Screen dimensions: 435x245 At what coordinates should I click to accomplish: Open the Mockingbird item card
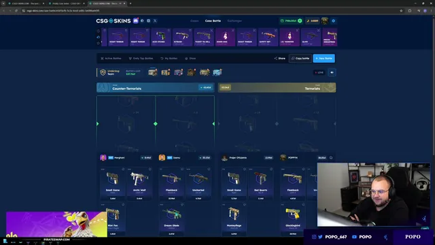(x=293, y=219)
